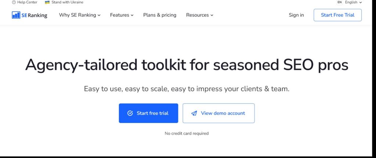Open the English language selector dropdown

click(x=353, y=3)
